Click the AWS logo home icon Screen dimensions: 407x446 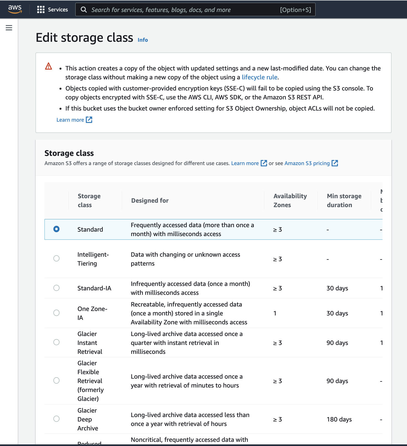[x=15, y=9]
